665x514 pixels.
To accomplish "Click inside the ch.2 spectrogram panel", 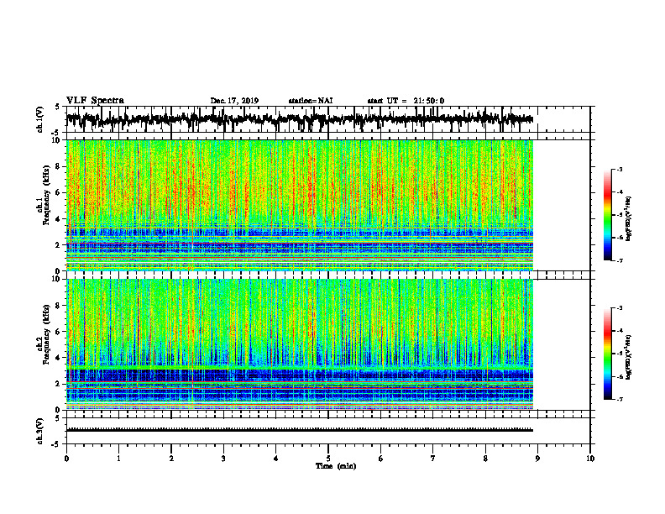I will pos(300,344).
